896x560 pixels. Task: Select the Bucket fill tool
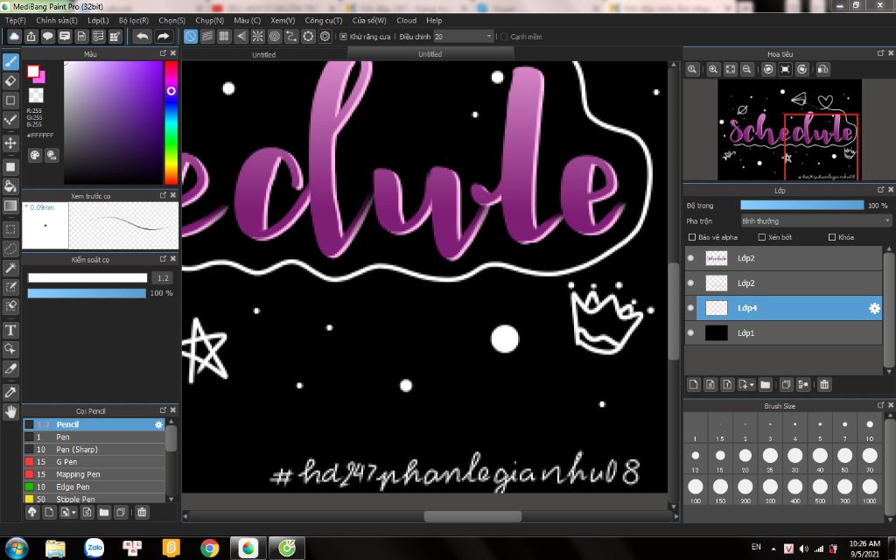click(10, 186)
